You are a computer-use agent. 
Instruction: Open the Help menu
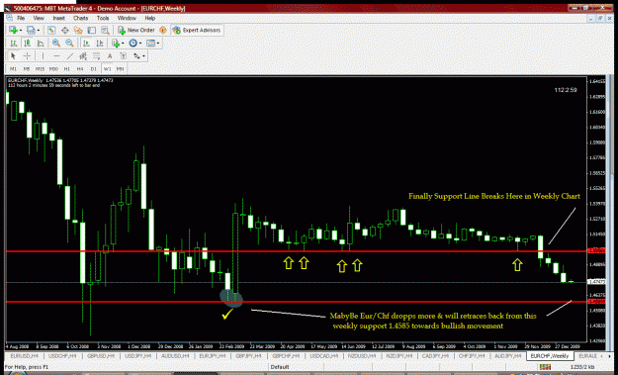click(149, 18)
